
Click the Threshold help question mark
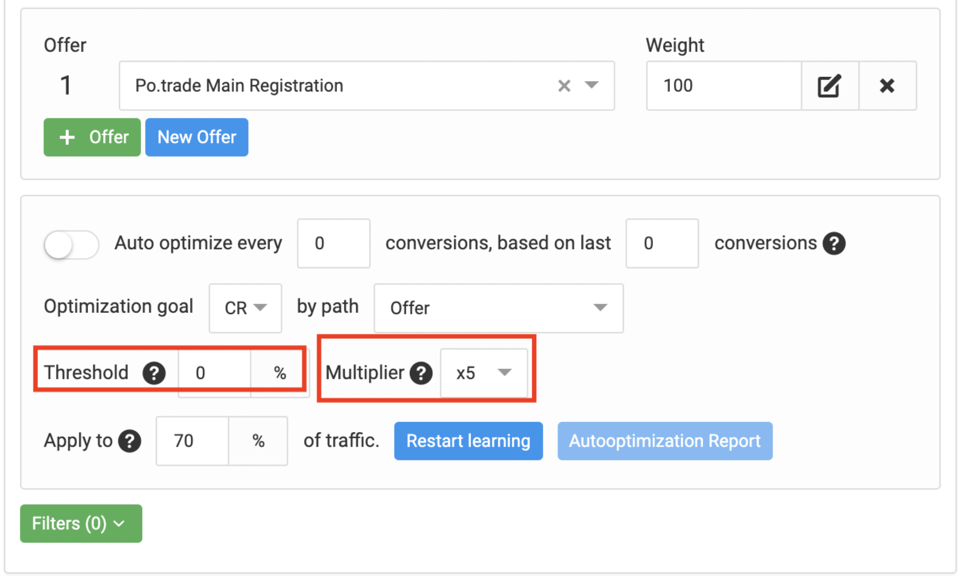point(154,373)
